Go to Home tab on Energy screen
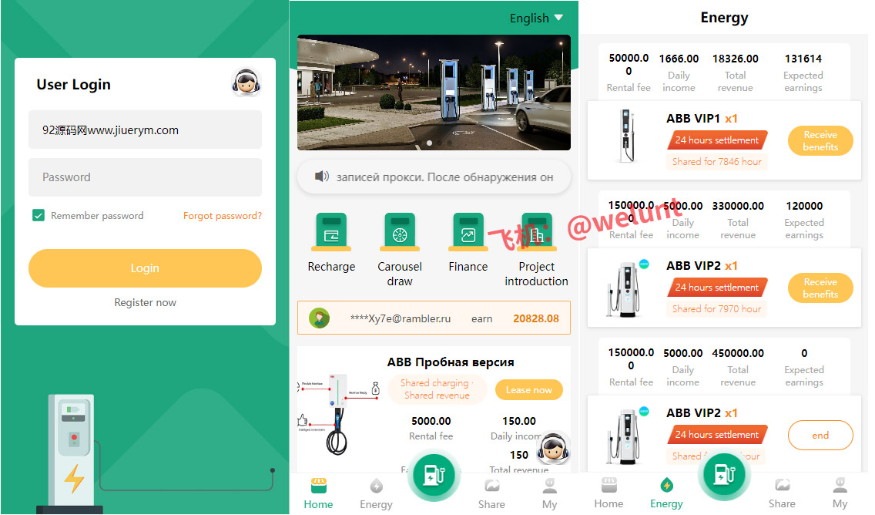This screenshot has width=875, height=515. pyautogui.click(x=608, y=493)
